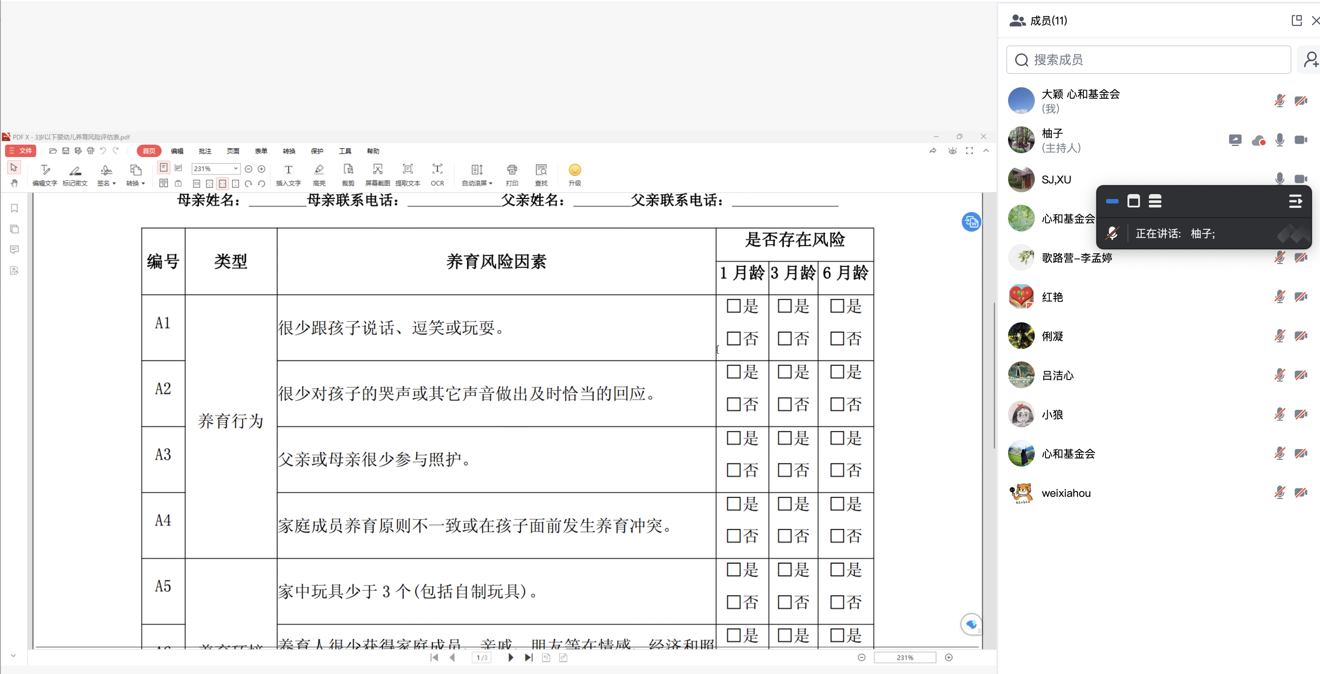Open the comments panel in left sidebar
Viewport: 1320px width, 674px height.
pos(14,249)
